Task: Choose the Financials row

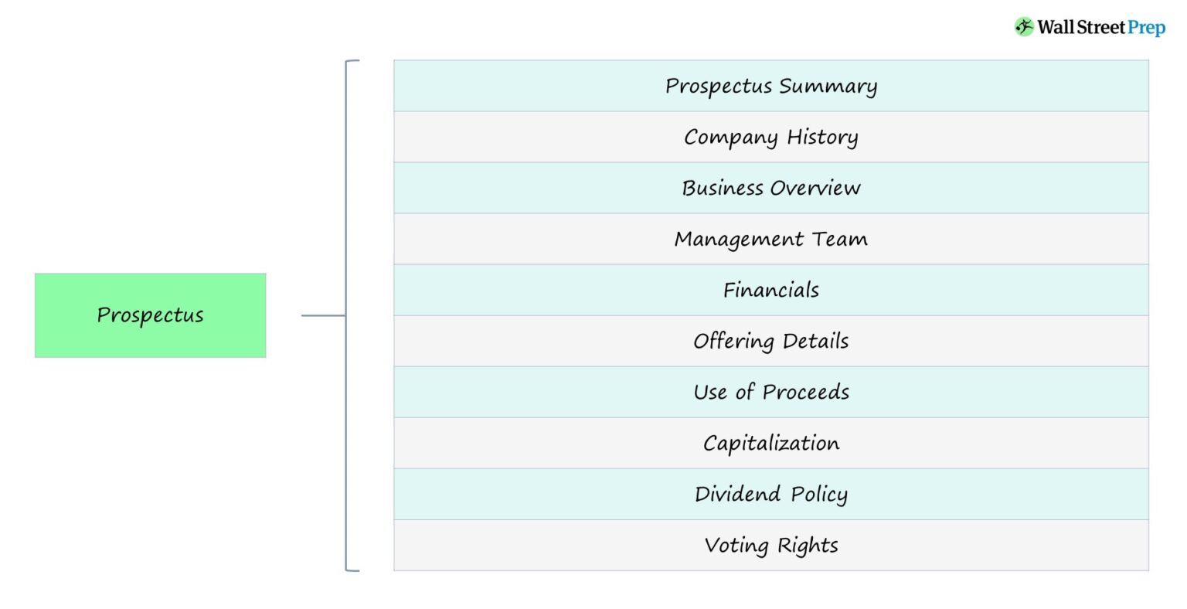Action: click(x=771, y=290)
